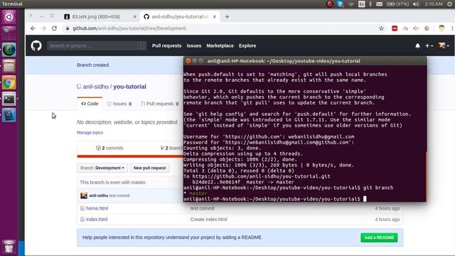Viewport: 455px width, 256px height.
Task: Open a new Chrome tab
Action: tap(227, 17)
